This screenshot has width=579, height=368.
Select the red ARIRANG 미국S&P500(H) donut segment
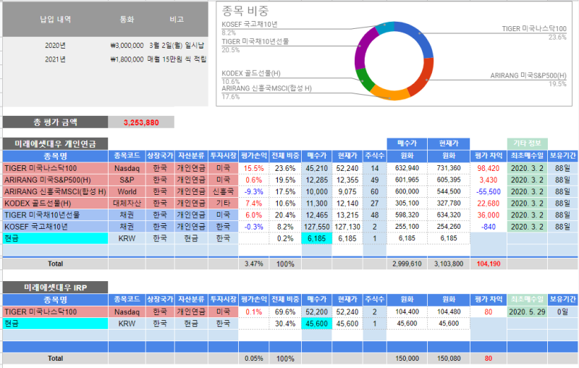(x=423, y=78)
